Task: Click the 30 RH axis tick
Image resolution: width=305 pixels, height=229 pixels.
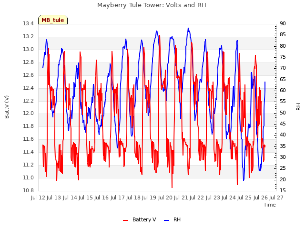Action: 283,157
